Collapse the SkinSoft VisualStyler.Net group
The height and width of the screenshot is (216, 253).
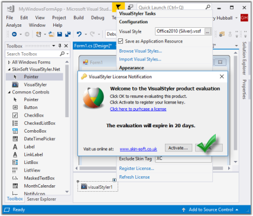tap(9, 69)
